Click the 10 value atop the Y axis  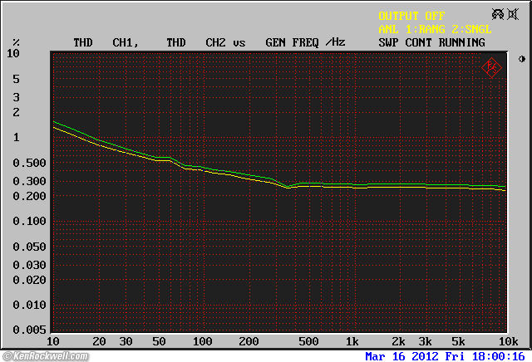[13, 53]
